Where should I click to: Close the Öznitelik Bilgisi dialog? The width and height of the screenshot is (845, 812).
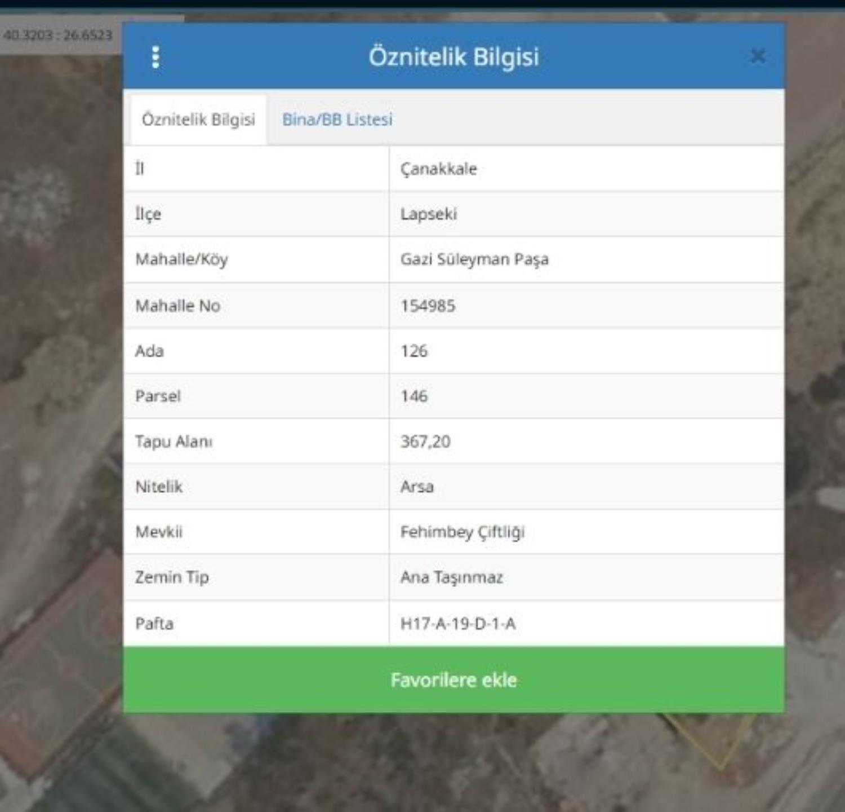[758, 56]
